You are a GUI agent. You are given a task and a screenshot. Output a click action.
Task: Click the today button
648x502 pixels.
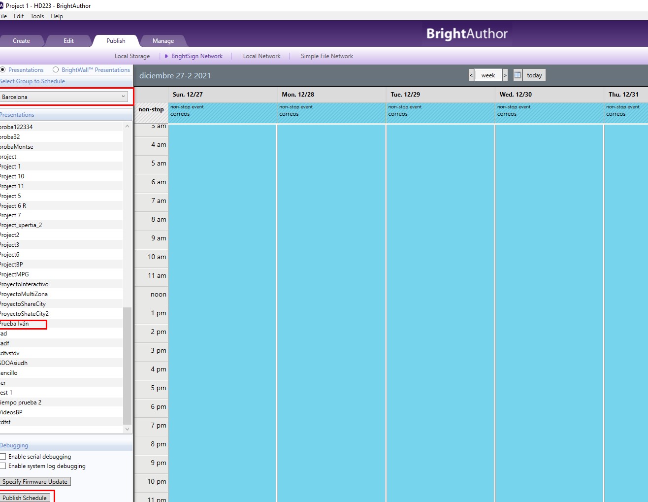(534, 75)
